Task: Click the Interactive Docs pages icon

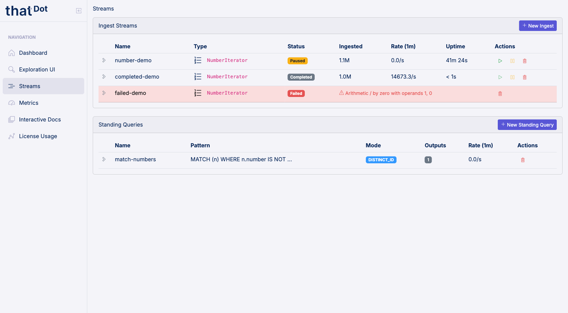Action: click(x=12, y=119)
